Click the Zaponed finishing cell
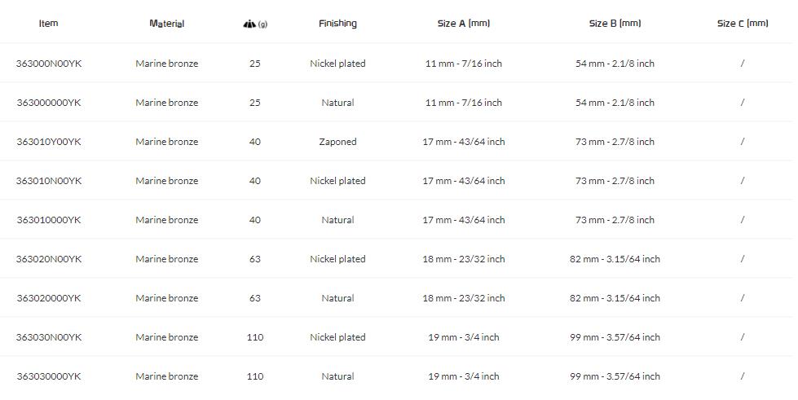Image resolution: width=798 pixels, height=400 pixels. 338,142
